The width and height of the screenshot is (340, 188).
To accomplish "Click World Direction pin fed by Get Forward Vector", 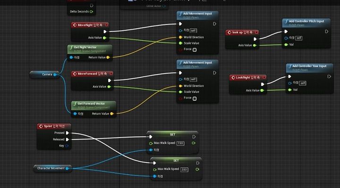I will pos(180,86).
